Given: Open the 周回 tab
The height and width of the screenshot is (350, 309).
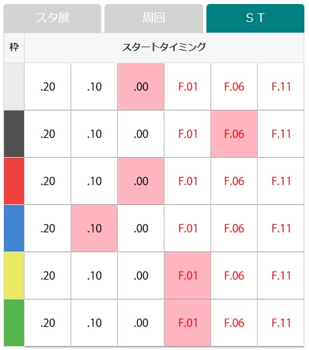Looking at the screenshot, I should pyautogui.click(x=154, y=19).
